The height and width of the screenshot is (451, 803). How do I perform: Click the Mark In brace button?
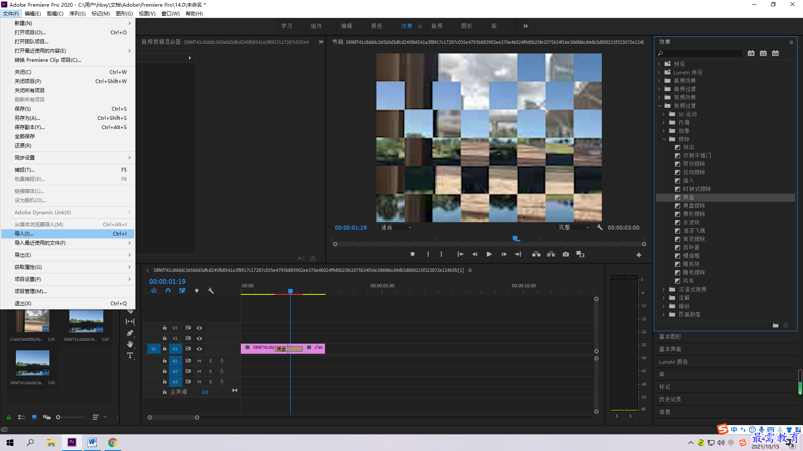428,254
